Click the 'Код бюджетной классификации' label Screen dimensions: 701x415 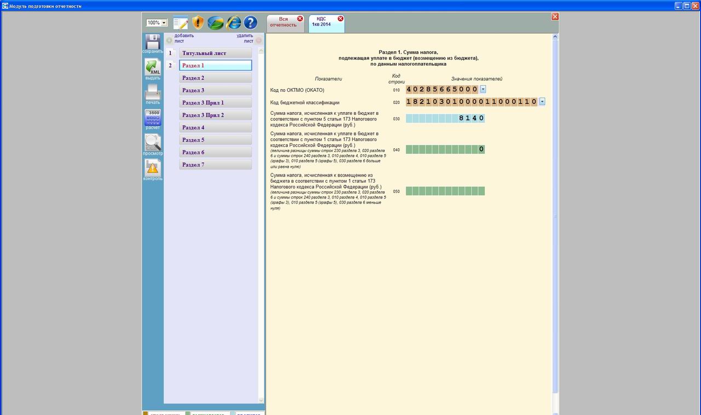pyautogui.click(x=305, y=102)
